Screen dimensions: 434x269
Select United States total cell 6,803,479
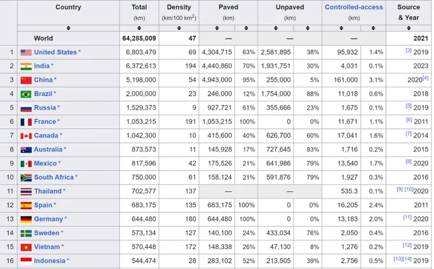(141, 52)
